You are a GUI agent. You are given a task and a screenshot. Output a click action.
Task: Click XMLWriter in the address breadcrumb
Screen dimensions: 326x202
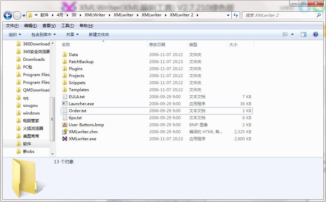click(x=95, y=15)
